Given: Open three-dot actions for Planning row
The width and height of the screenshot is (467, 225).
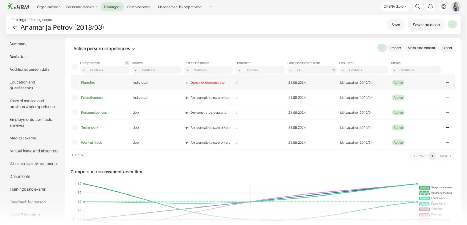Looking at the screenshot, I should (447, 83).
